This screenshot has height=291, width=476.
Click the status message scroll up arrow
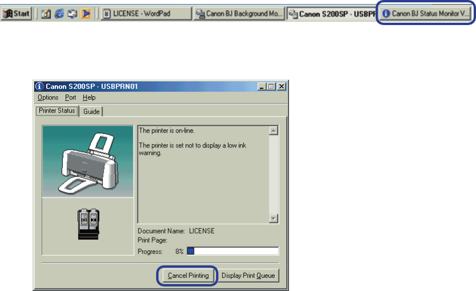pos(274,130)
